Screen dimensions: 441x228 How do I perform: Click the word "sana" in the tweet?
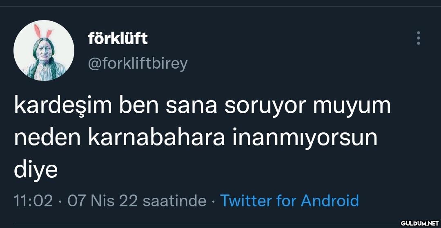[191, 105]
